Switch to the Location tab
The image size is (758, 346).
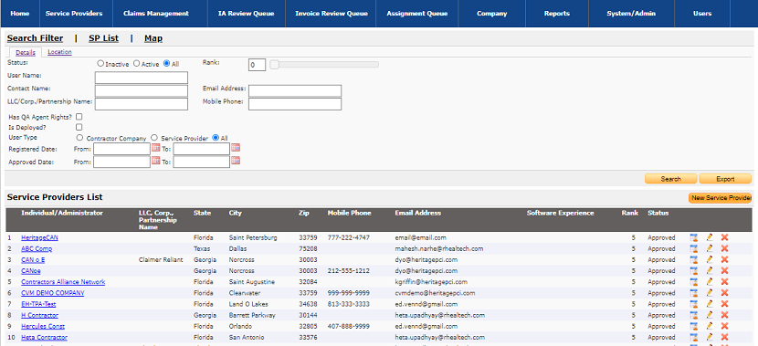tap(60, 52)
